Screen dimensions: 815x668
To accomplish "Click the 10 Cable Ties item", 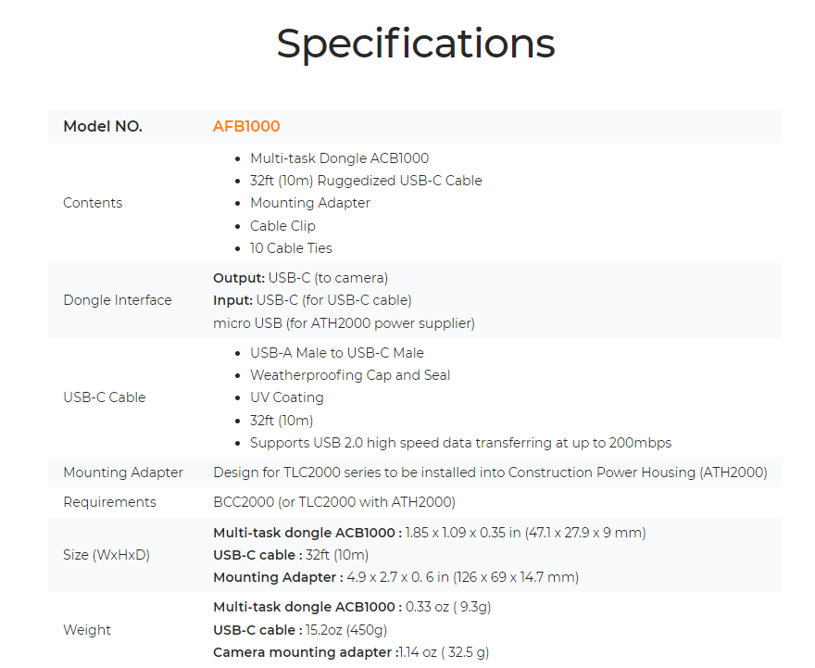I will point(291,248).
